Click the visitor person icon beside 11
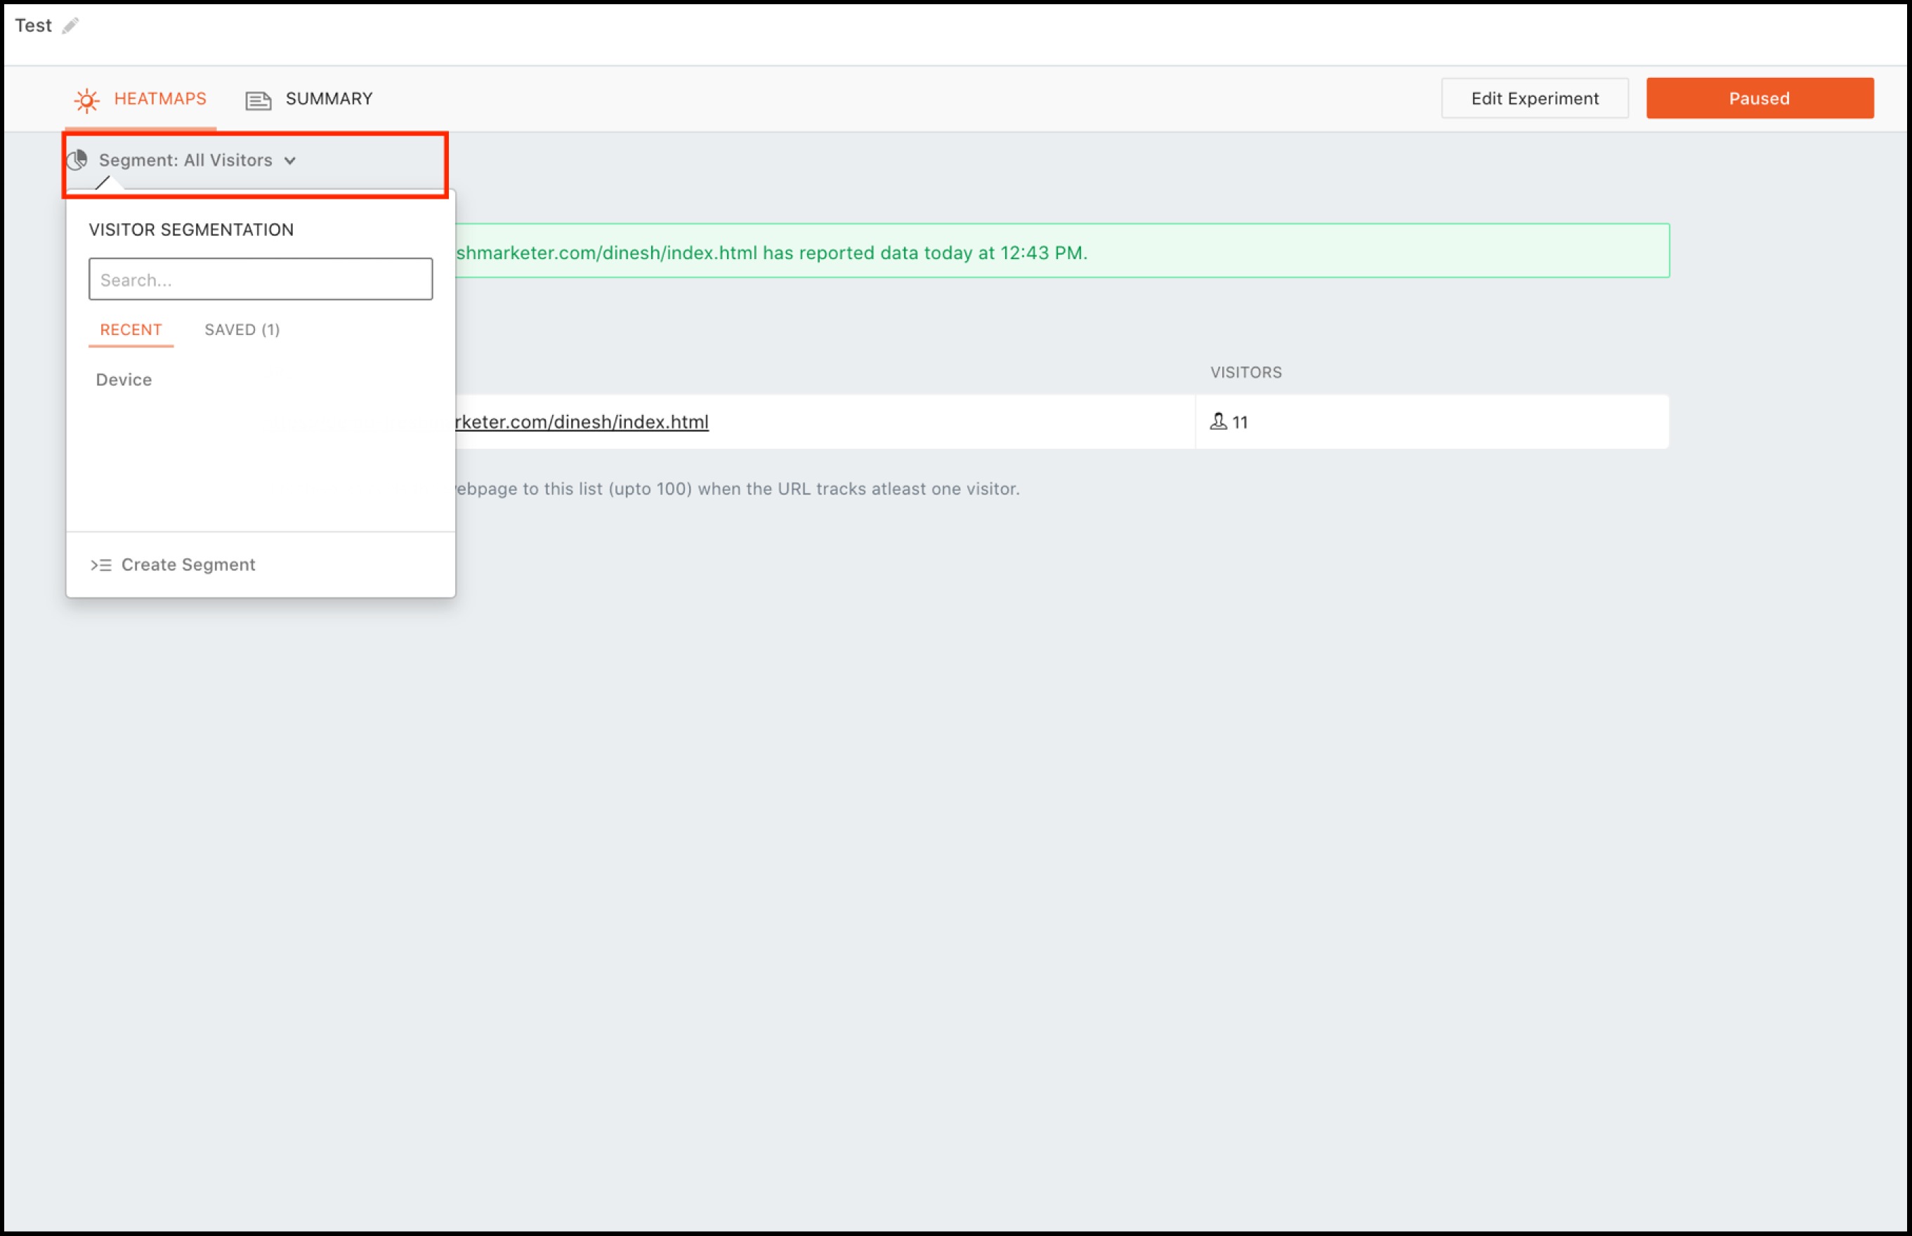The width and height of the screenshot is (1912, 1236). pos(1218,421)
